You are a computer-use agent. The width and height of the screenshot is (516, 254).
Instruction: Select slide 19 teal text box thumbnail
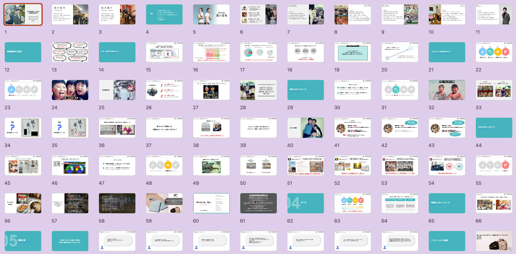tap(352, 52)
